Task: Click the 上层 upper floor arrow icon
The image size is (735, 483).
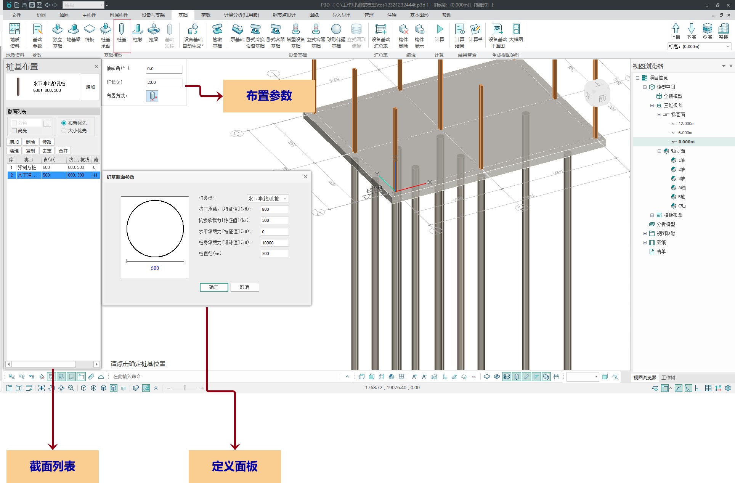Action: [676, 30]
